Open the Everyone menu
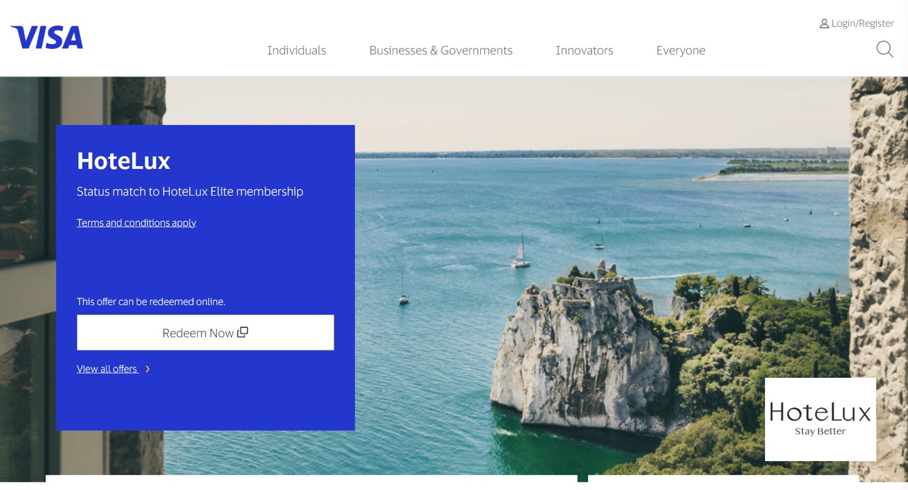 click(x=681, y=50)
